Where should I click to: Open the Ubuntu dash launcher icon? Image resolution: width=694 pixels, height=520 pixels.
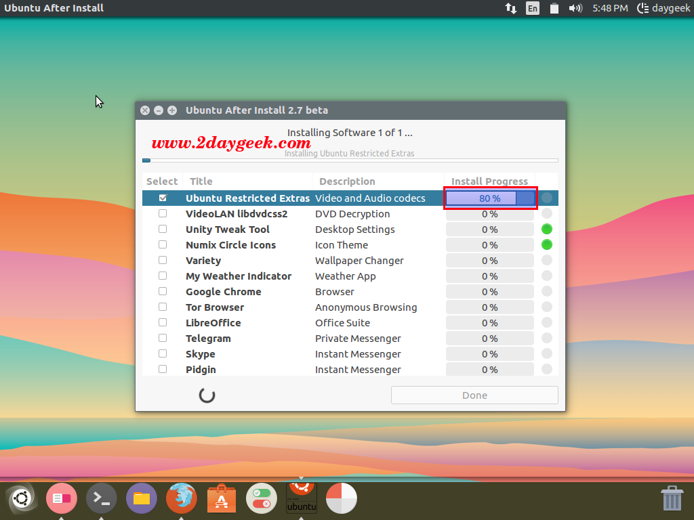[x=21, y=498]
